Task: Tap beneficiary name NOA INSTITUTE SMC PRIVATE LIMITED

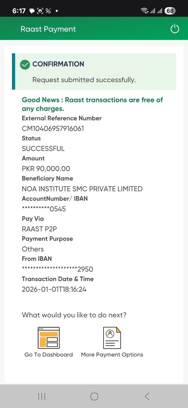Action: point(82,189)
